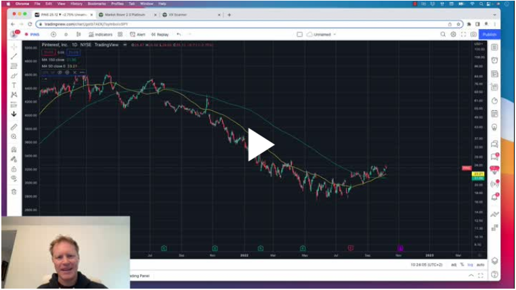
Task: Open the object tree layers icon
Action: pyautogui.click(x=494, y=261)
